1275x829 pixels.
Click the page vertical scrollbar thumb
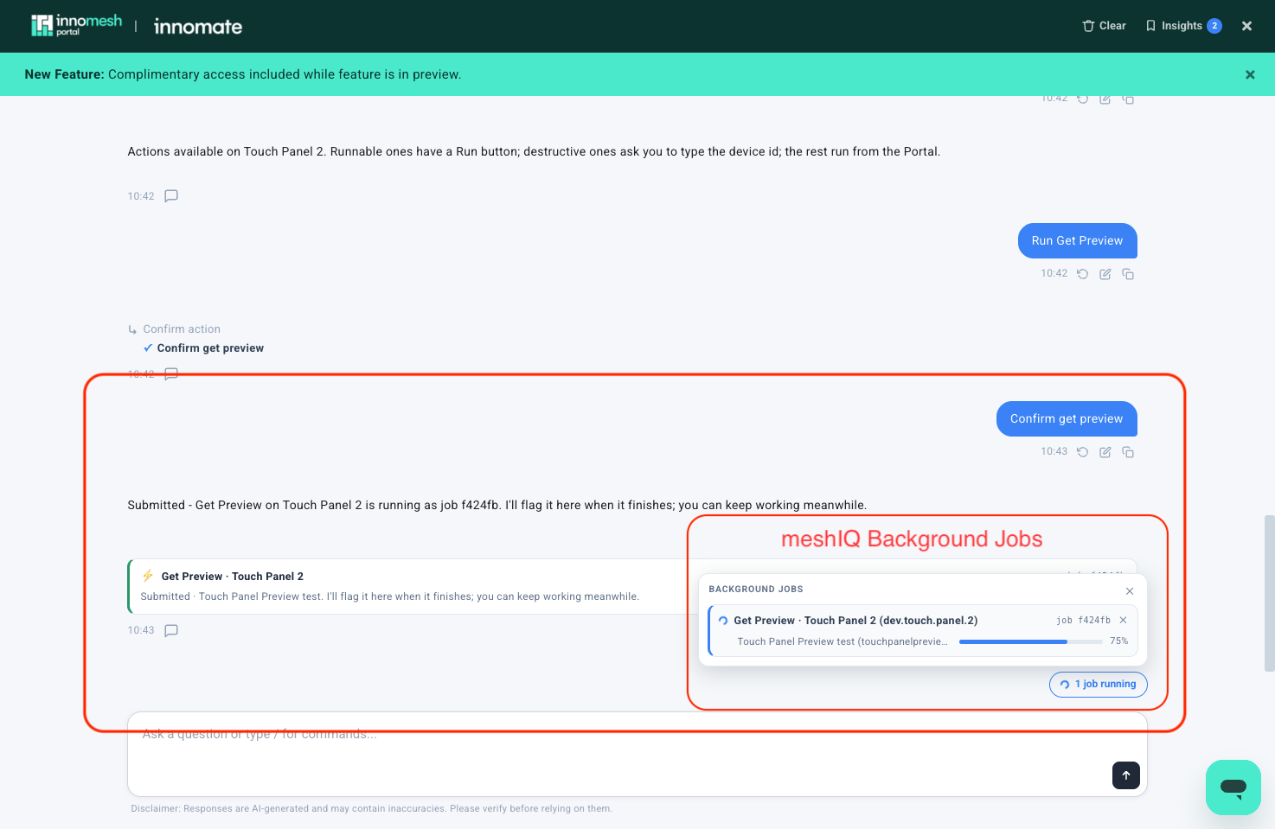coord(1269,594)
